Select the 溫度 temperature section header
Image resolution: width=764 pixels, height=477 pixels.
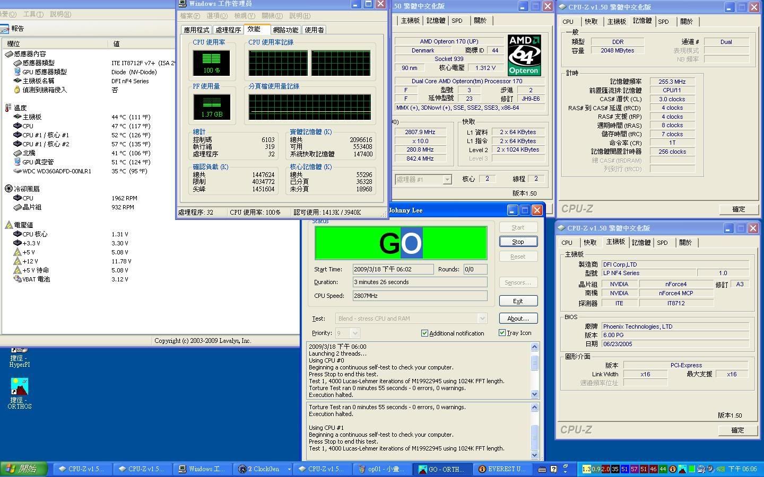tap(16, 108)
